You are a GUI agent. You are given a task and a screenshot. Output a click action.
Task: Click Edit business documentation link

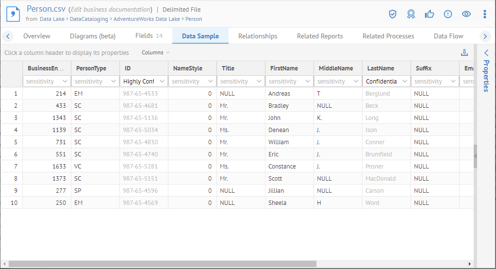[110, 9]
